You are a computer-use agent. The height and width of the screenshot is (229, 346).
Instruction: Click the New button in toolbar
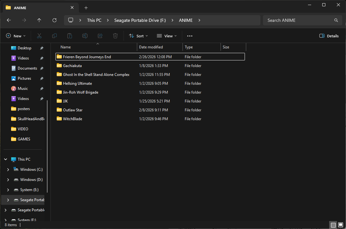click(16, 36)
